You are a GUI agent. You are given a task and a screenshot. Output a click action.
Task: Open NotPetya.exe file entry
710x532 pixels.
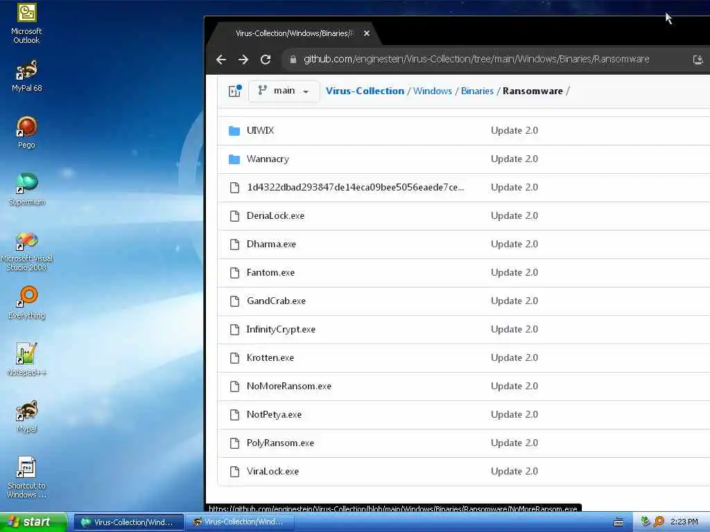(x=274, y=415)
